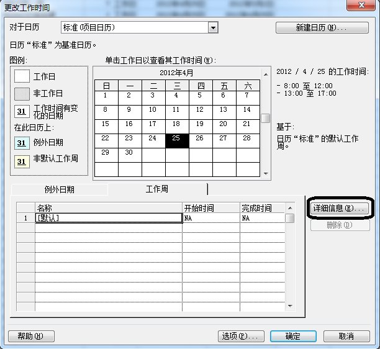Cancel with the 取消 button

[x=346, y=336]
